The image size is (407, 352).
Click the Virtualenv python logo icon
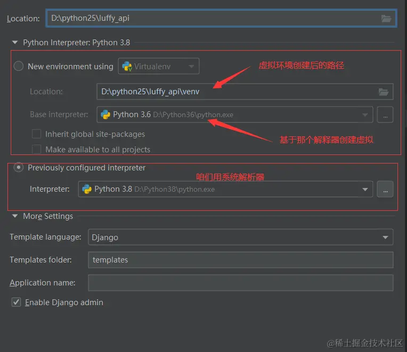point(127,67)
